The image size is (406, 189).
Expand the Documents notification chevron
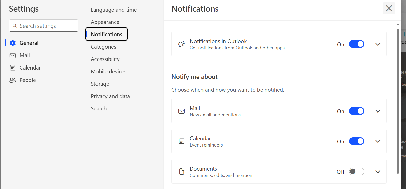pyautogui.click(x=378, y=172)
